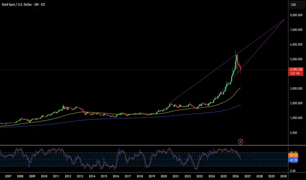Click the 3,000.000 price axis label

click(296, 88)
